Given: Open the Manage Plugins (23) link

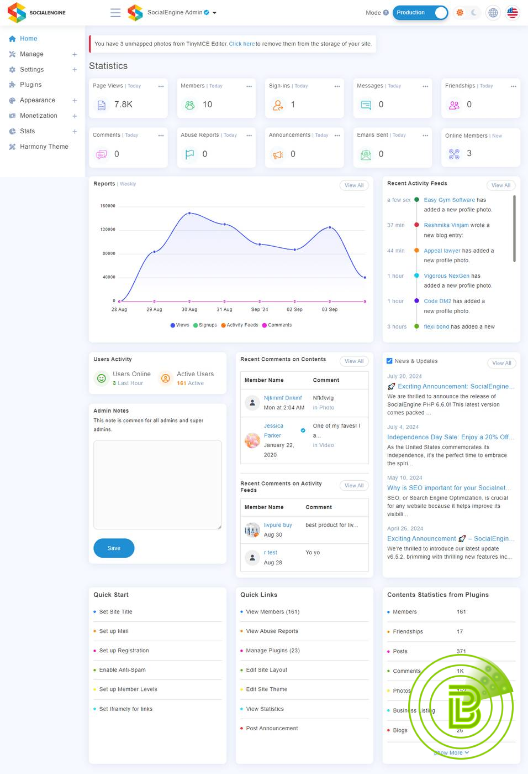Looking at the screenshot, I should (x=273, y=651).
